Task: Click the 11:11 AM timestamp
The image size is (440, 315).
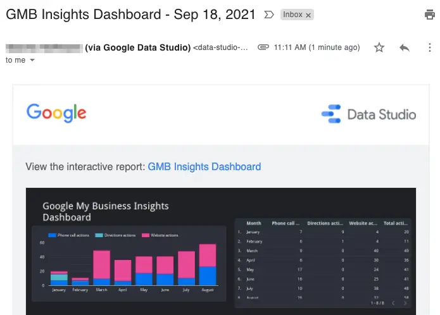Action: tap(317, 47)
